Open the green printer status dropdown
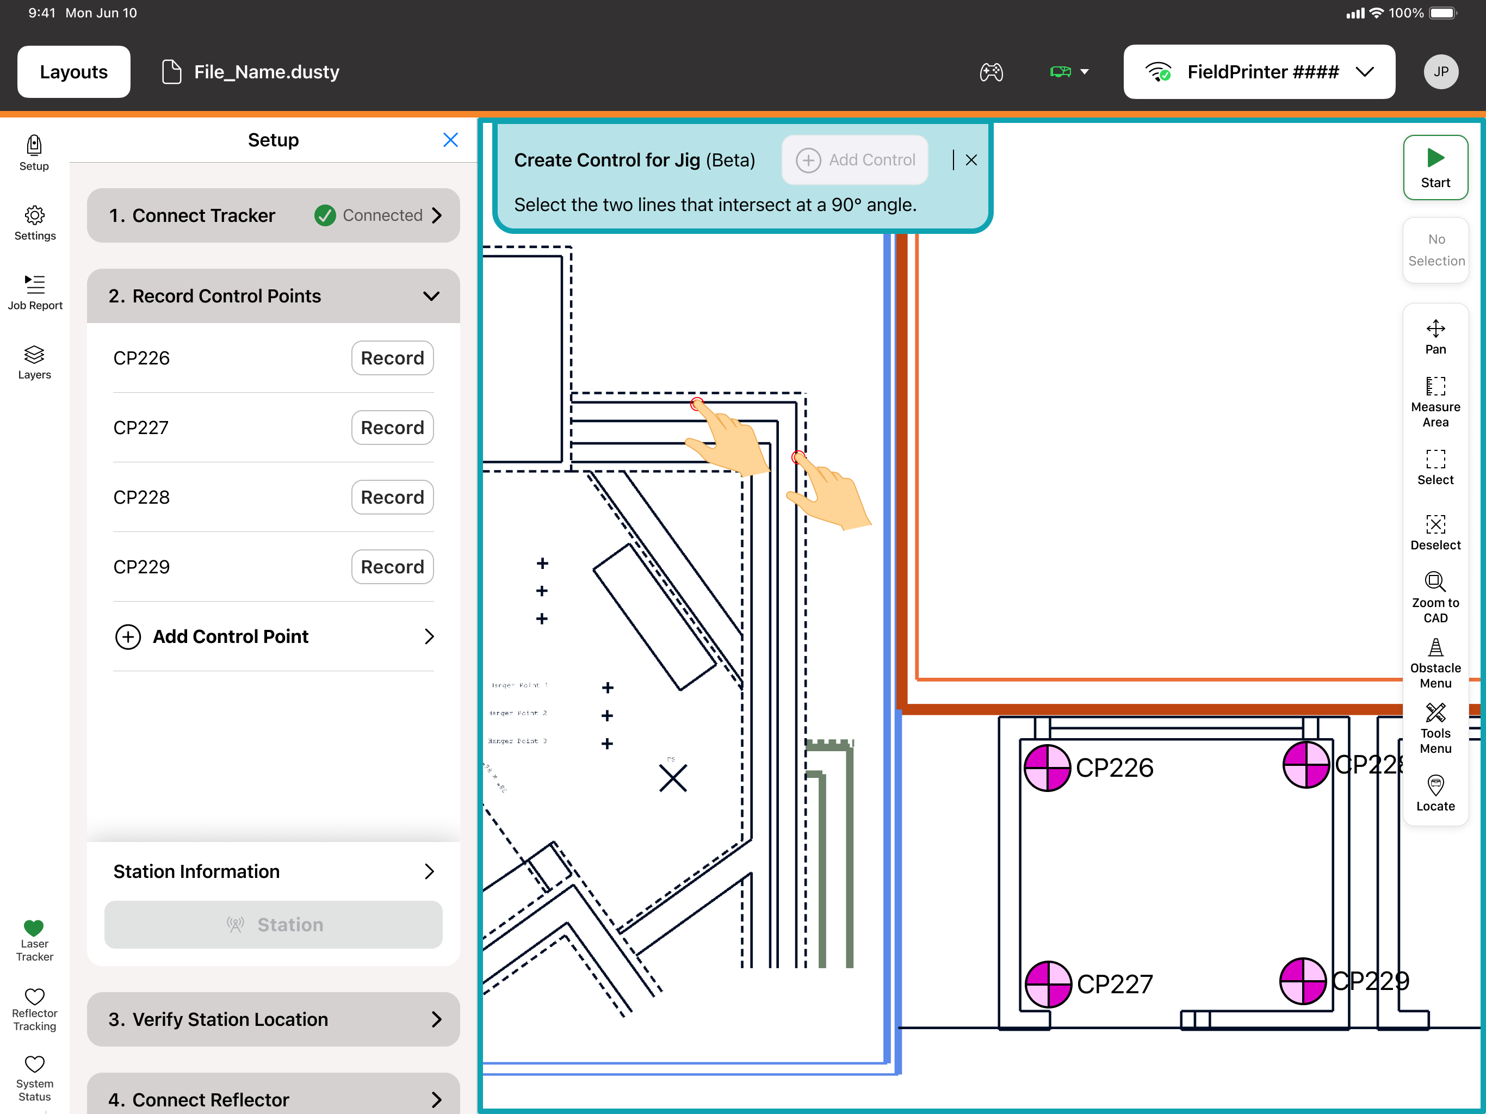The height and width of the screenshot is (1114, 1486). click(x=1069, y=72)
